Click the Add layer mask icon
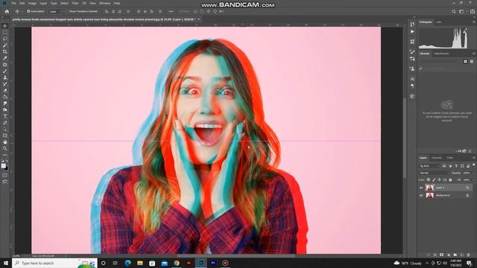This screenshot has width=477, height=268. tap(441, 255)
